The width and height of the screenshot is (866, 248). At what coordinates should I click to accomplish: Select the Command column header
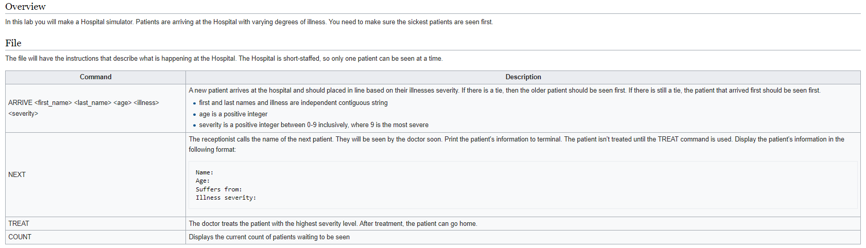point(95,77)
